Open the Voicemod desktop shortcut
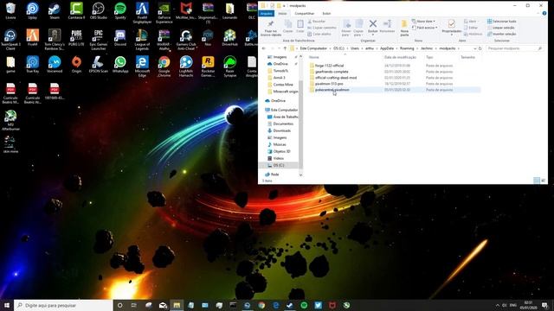 [55, 65]
